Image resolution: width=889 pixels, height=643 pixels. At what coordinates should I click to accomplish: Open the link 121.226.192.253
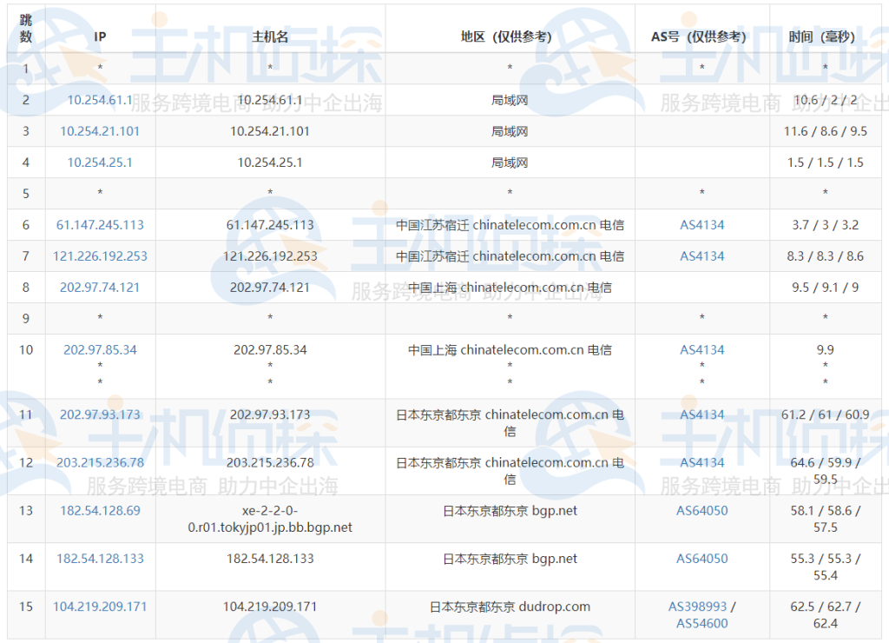tap(100, 256)
